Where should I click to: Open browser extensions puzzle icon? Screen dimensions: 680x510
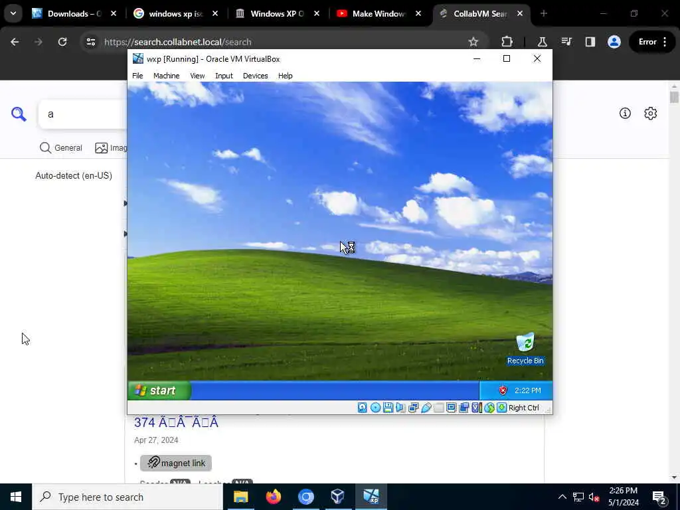pyautogui.click(x=507, y=42)
